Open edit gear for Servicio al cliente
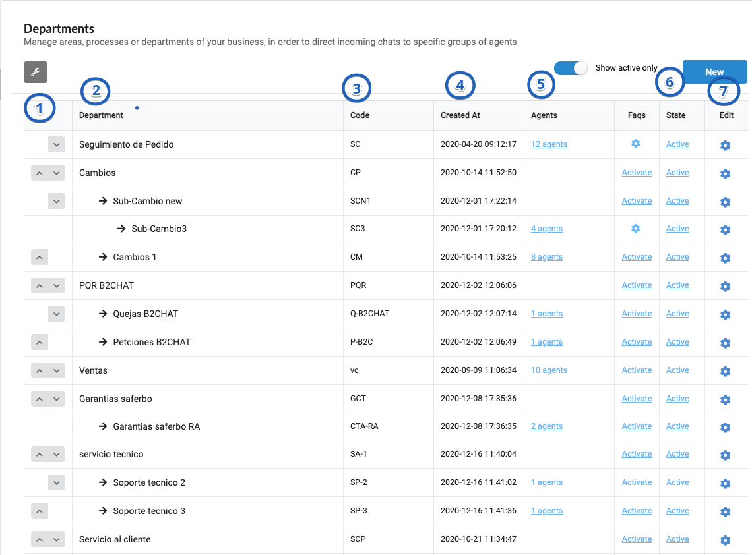752x555 pixels. 725,540
